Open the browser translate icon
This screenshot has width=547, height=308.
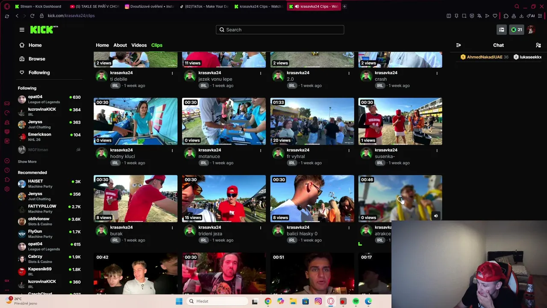479,16
